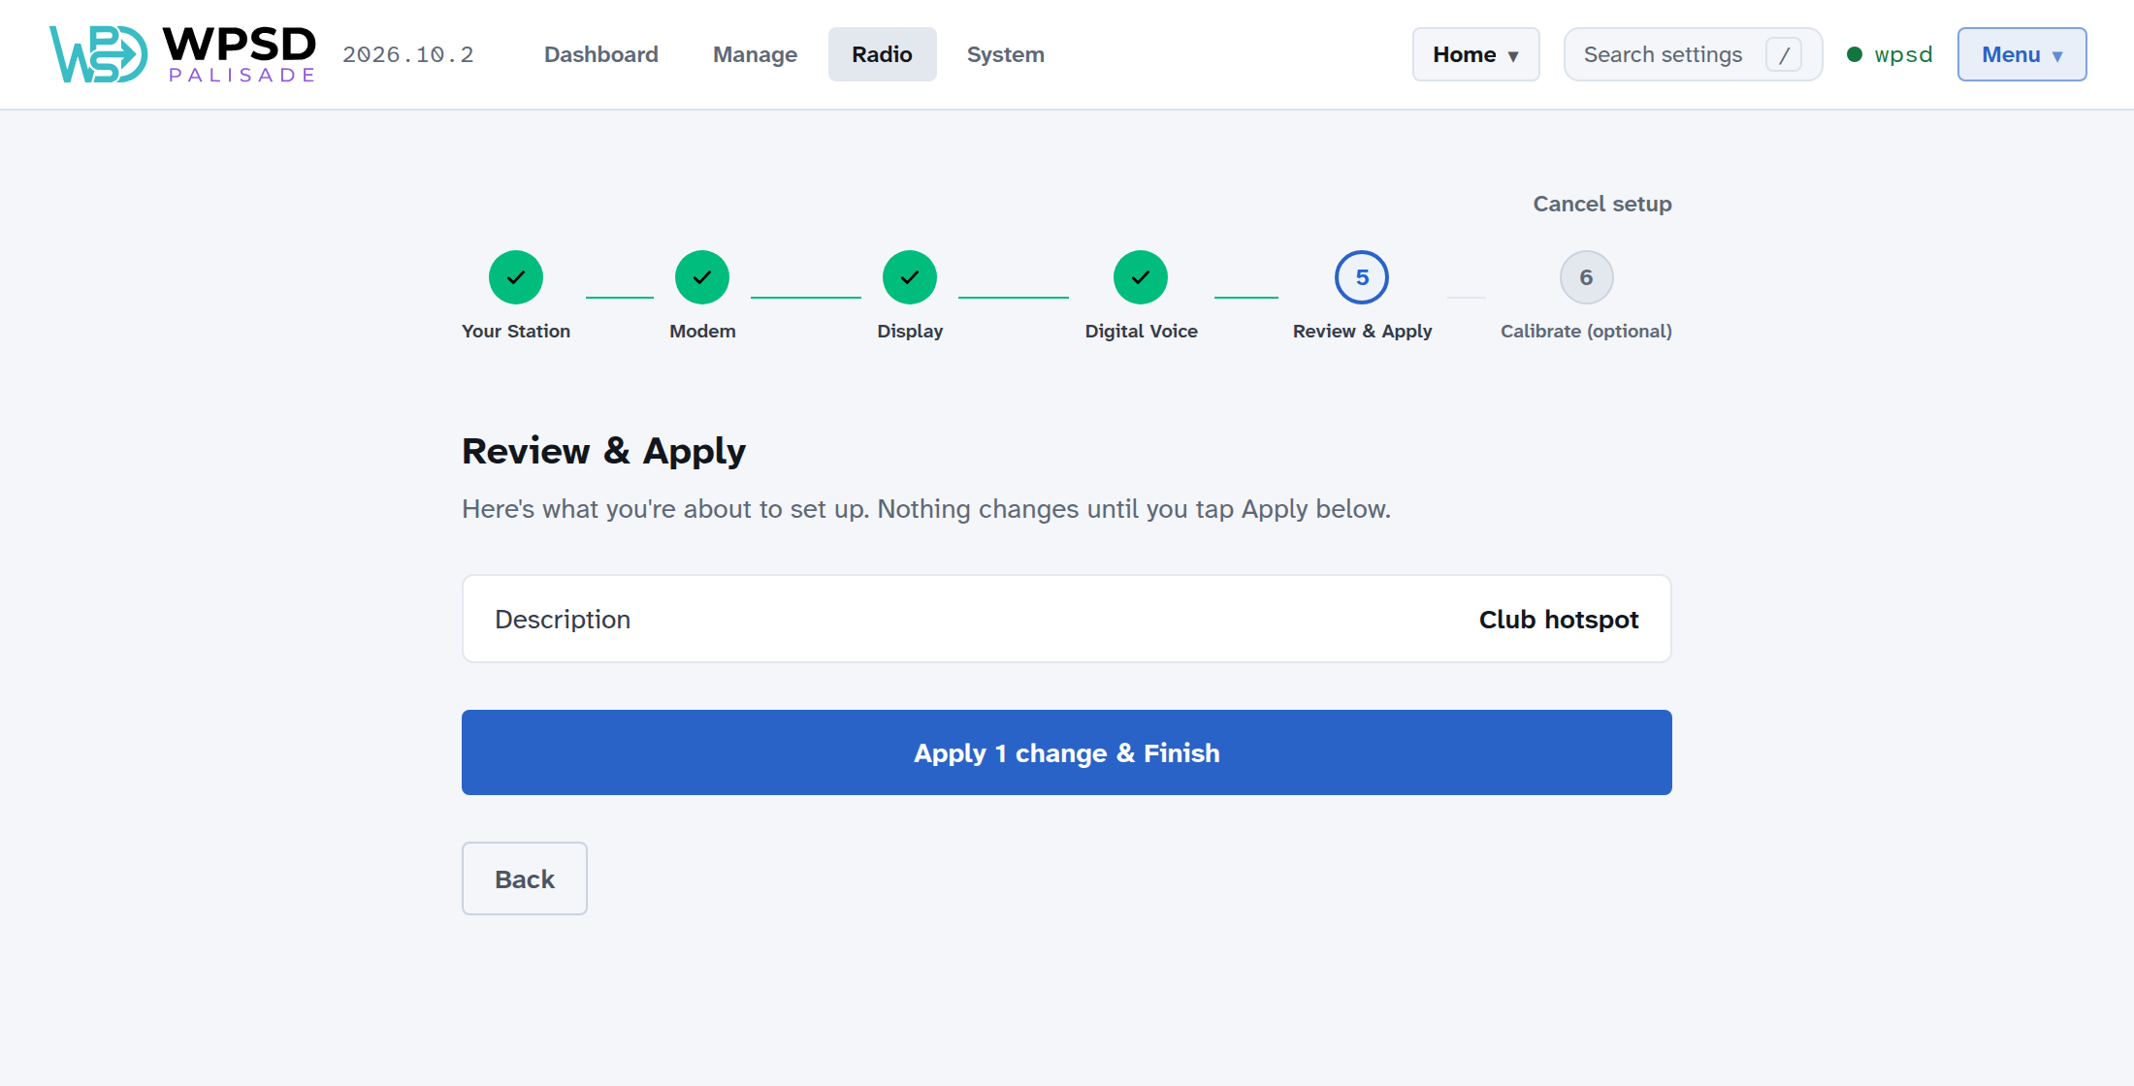Click the version number 2026.10.2
Image resolution: width=2134 pixels, height=1086 pixels.
point(408,54)
